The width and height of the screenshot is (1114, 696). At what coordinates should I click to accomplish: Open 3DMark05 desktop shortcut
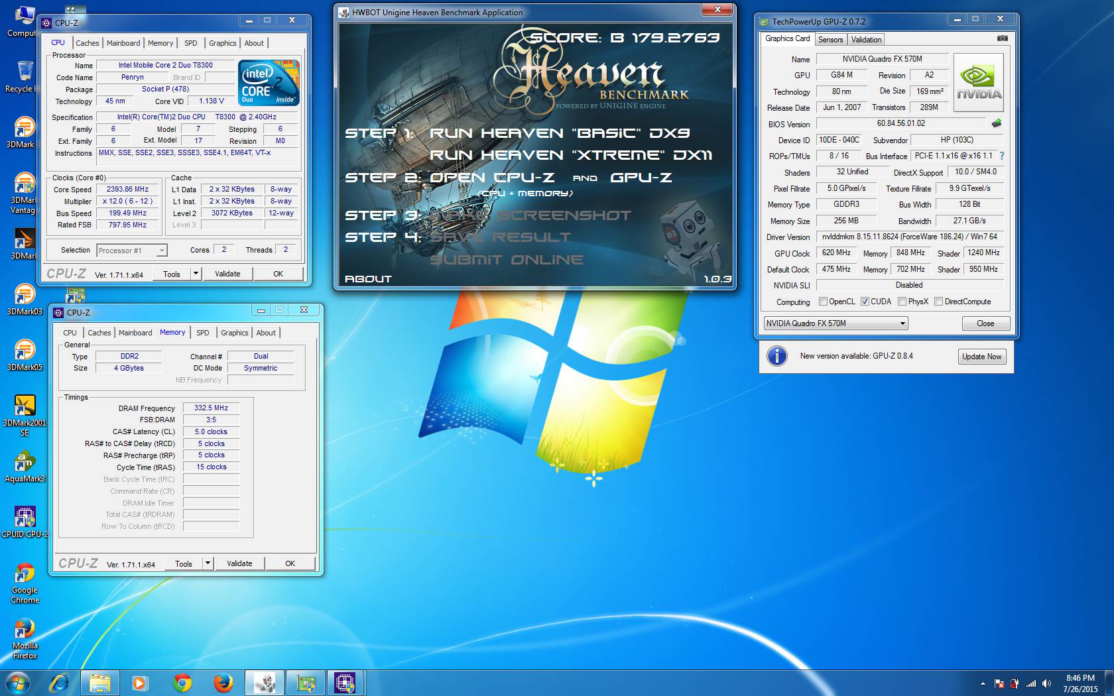tap(25, 354)
